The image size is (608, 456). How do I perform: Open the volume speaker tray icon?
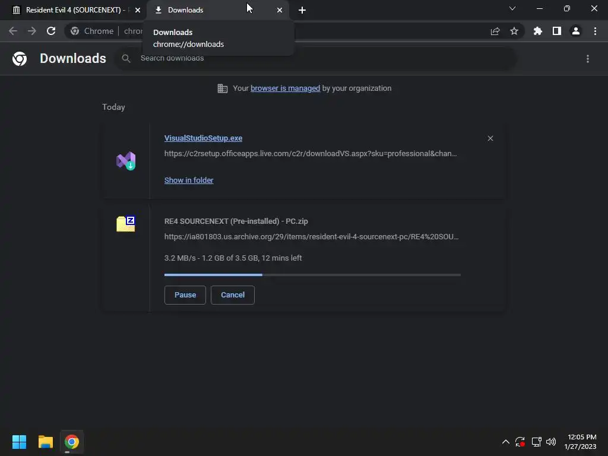click(551, 442)
